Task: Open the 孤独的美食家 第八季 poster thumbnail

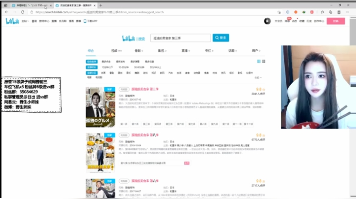Action: coord(100,153)
